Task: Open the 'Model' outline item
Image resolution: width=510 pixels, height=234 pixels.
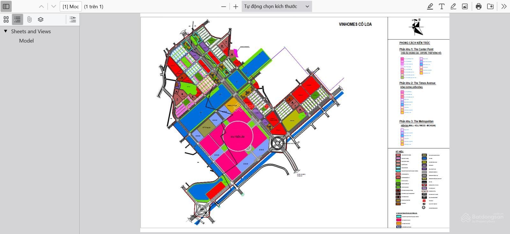Action: pos(26,41)
